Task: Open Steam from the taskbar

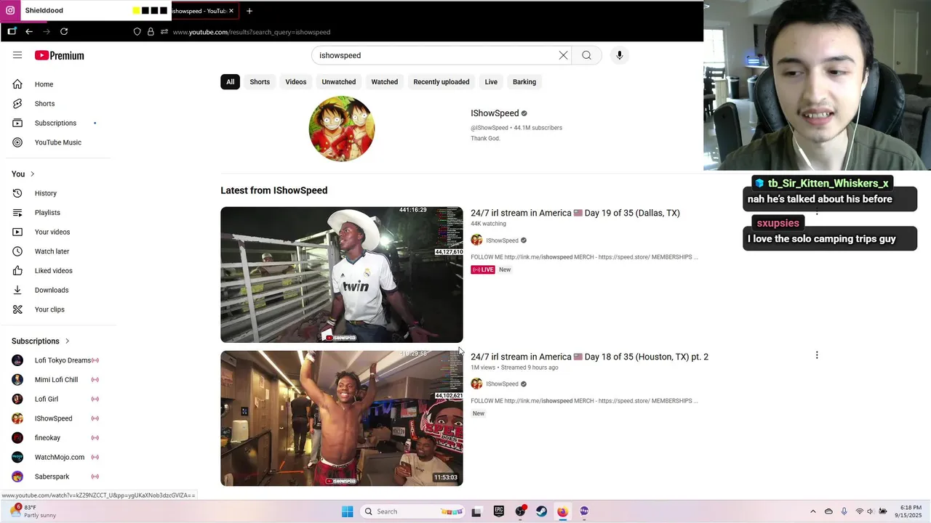Action: (541, 511)
